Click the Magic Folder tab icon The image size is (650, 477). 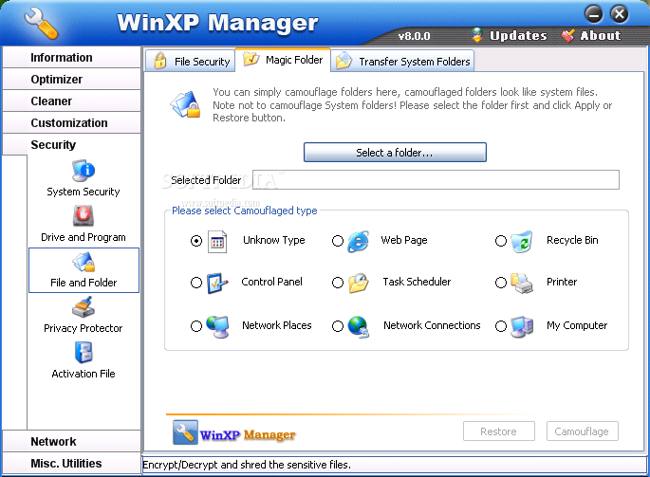point(251,59)
